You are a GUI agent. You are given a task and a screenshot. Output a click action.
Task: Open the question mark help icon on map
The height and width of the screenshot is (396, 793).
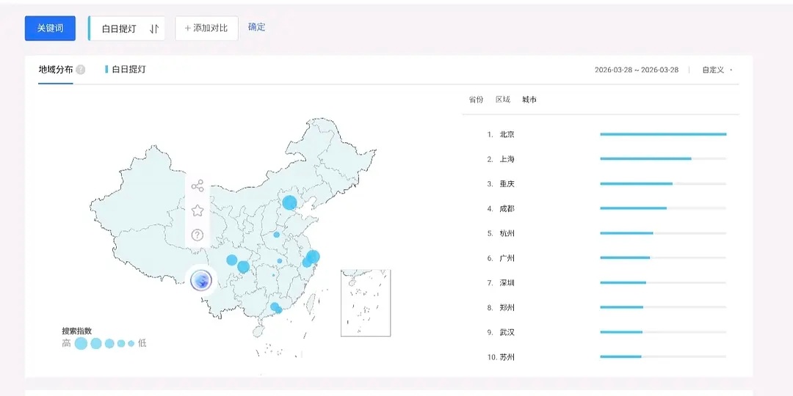[x=197, y=235]
